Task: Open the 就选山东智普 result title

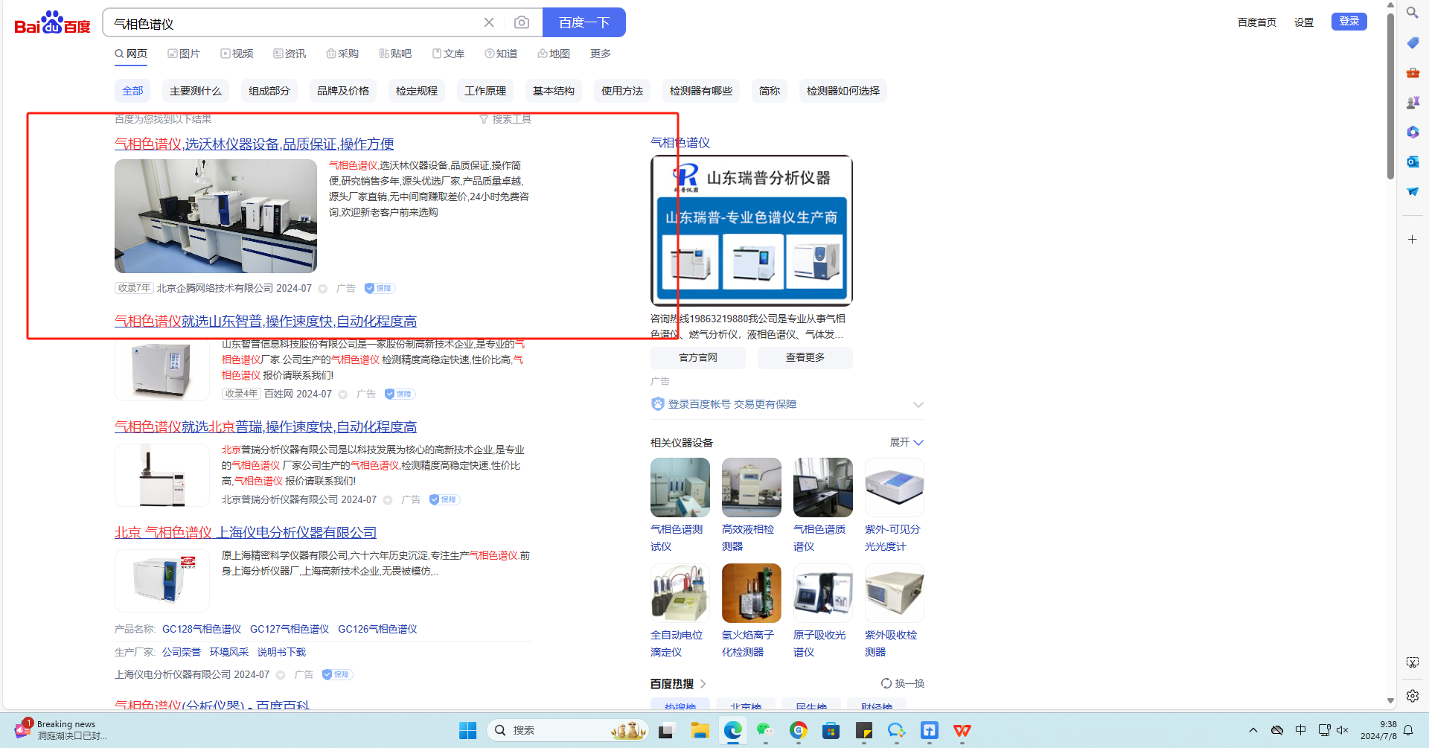Action: (x=266, y=321)
